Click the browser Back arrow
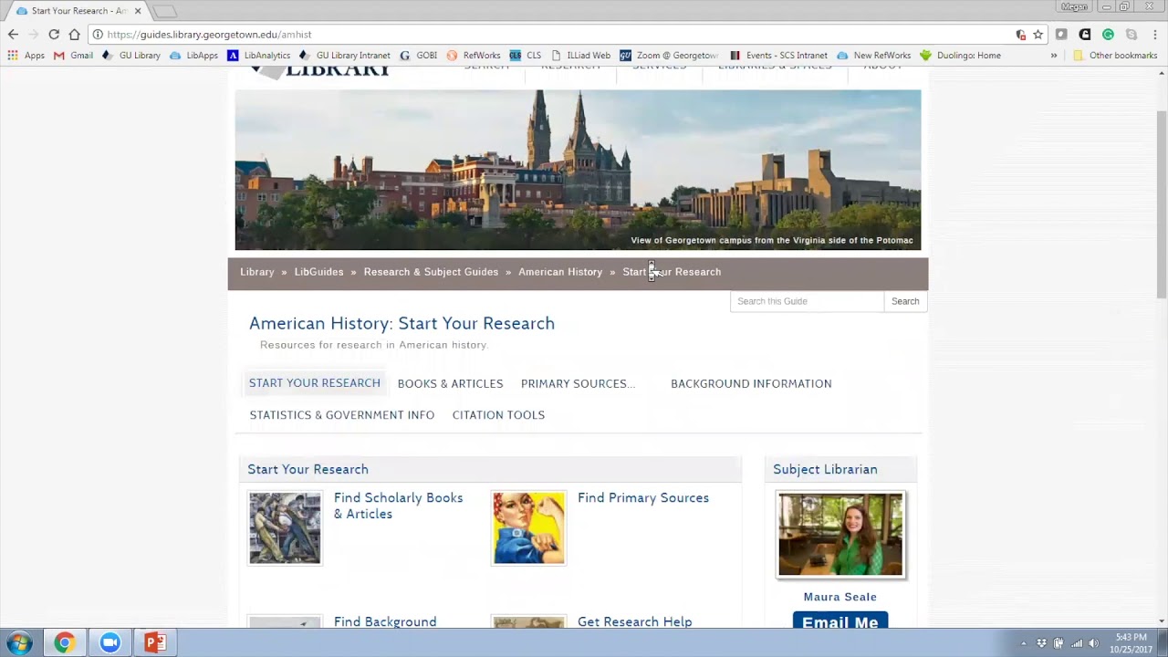Screen dimensions: 1168x657 tap(13, 35)
